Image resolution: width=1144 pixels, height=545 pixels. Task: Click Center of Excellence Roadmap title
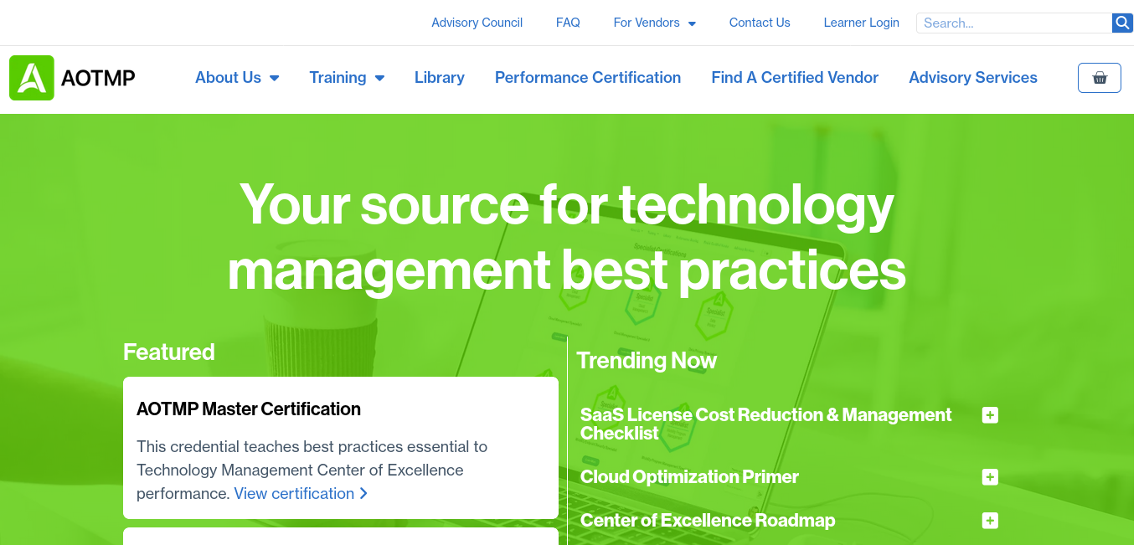pyautogui.click(x=708, y=521)
